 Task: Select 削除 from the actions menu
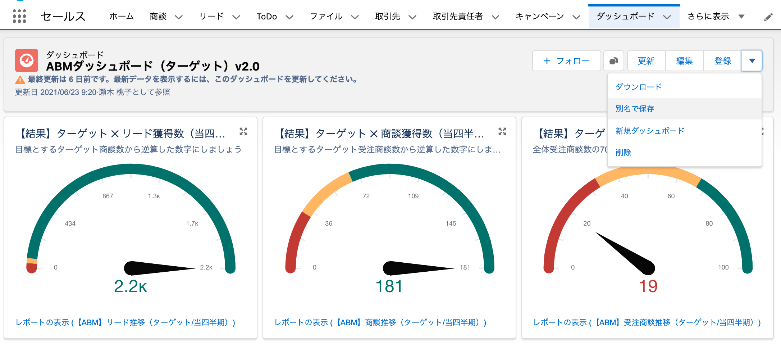coord(623,153)
